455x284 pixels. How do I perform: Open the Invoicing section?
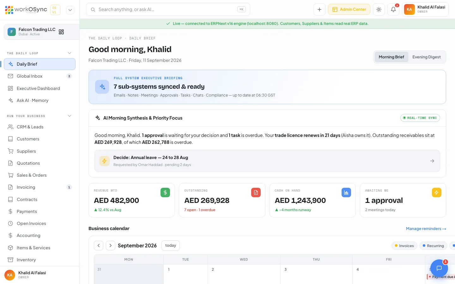coord(39,187)
